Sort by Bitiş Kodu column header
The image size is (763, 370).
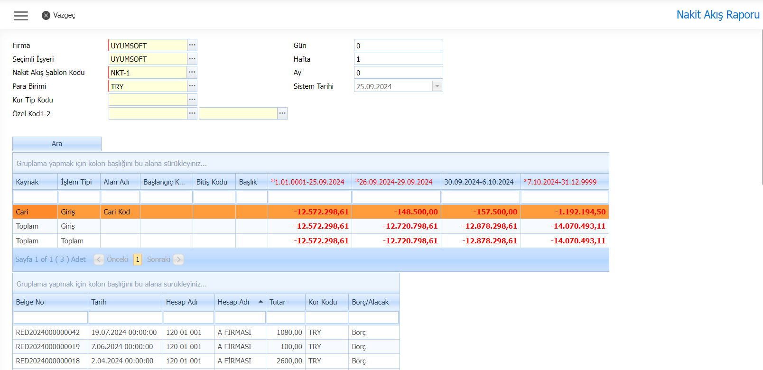coord(214,182)
